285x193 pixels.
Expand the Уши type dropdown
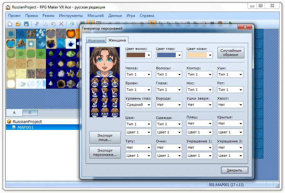click(230, 74)
